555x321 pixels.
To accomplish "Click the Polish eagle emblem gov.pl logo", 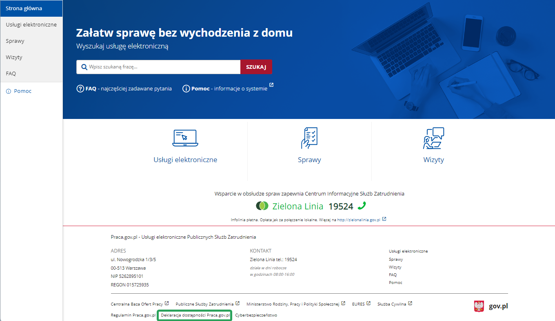I will 479,306.
